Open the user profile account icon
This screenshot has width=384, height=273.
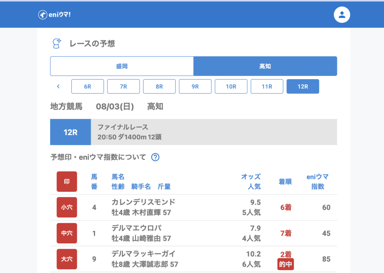(342, 15)
